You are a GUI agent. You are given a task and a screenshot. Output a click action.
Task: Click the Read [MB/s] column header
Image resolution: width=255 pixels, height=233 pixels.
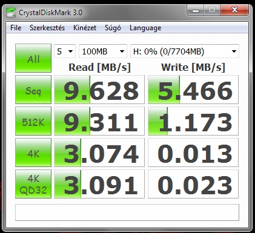pos(100,67)
